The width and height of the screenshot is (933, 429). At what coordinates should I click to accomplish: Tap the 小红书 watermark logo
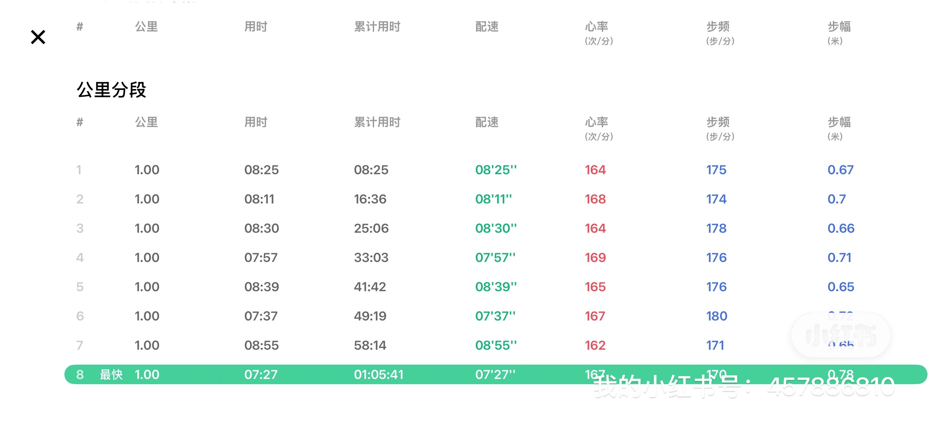point(841,336)
